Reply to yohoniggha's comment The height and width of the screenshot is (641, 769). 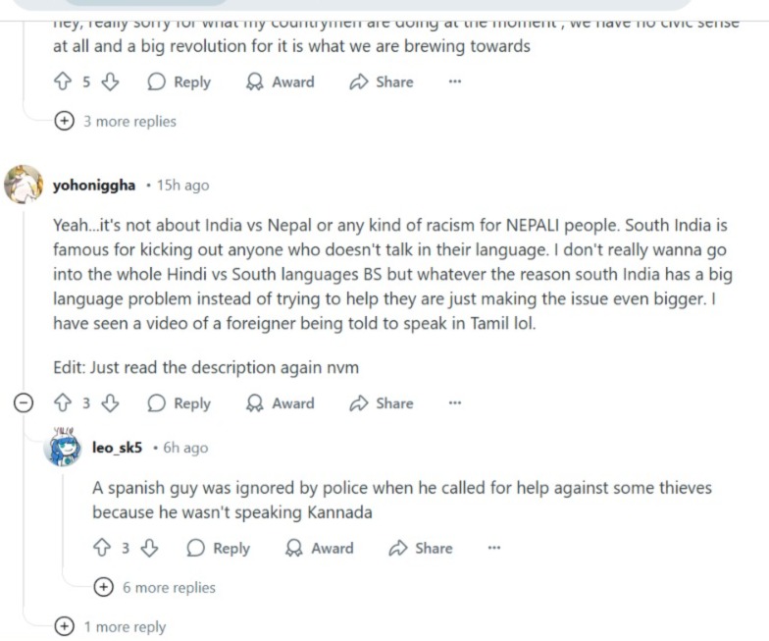point(179,403)
